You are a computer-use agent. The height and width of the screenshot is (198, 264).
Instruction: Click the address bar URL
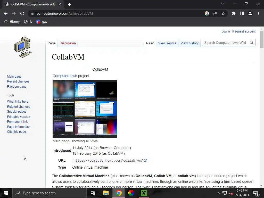[x=65, y=13]
